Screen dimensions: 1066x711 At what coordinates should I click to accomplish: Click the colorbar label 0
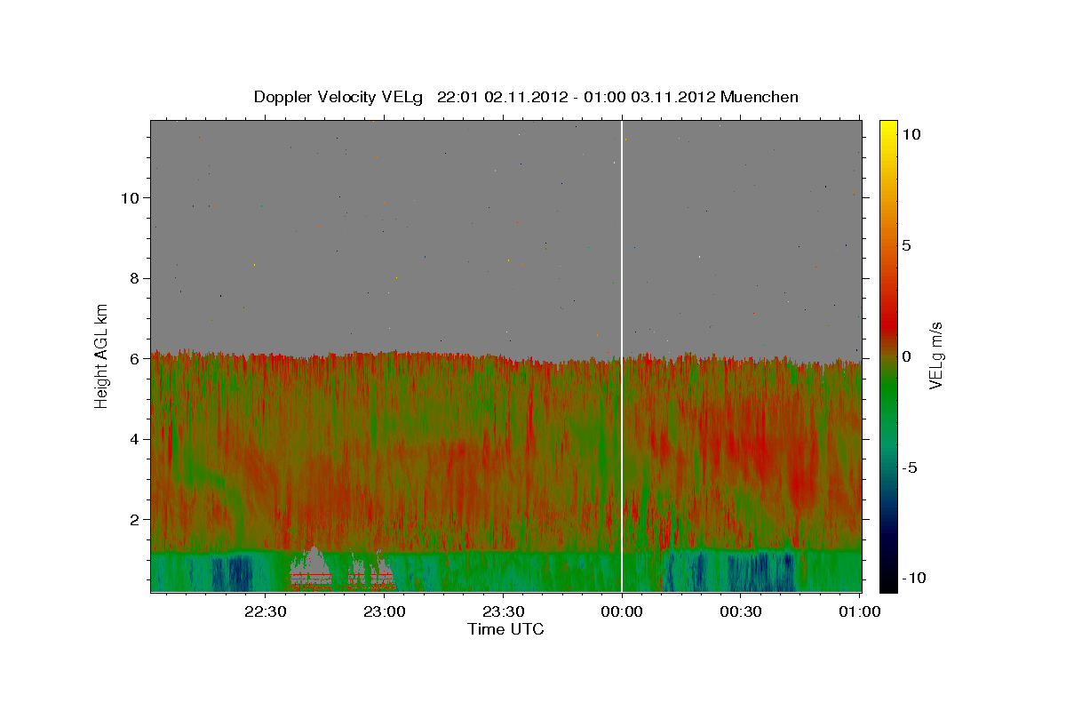coord(906,355)
